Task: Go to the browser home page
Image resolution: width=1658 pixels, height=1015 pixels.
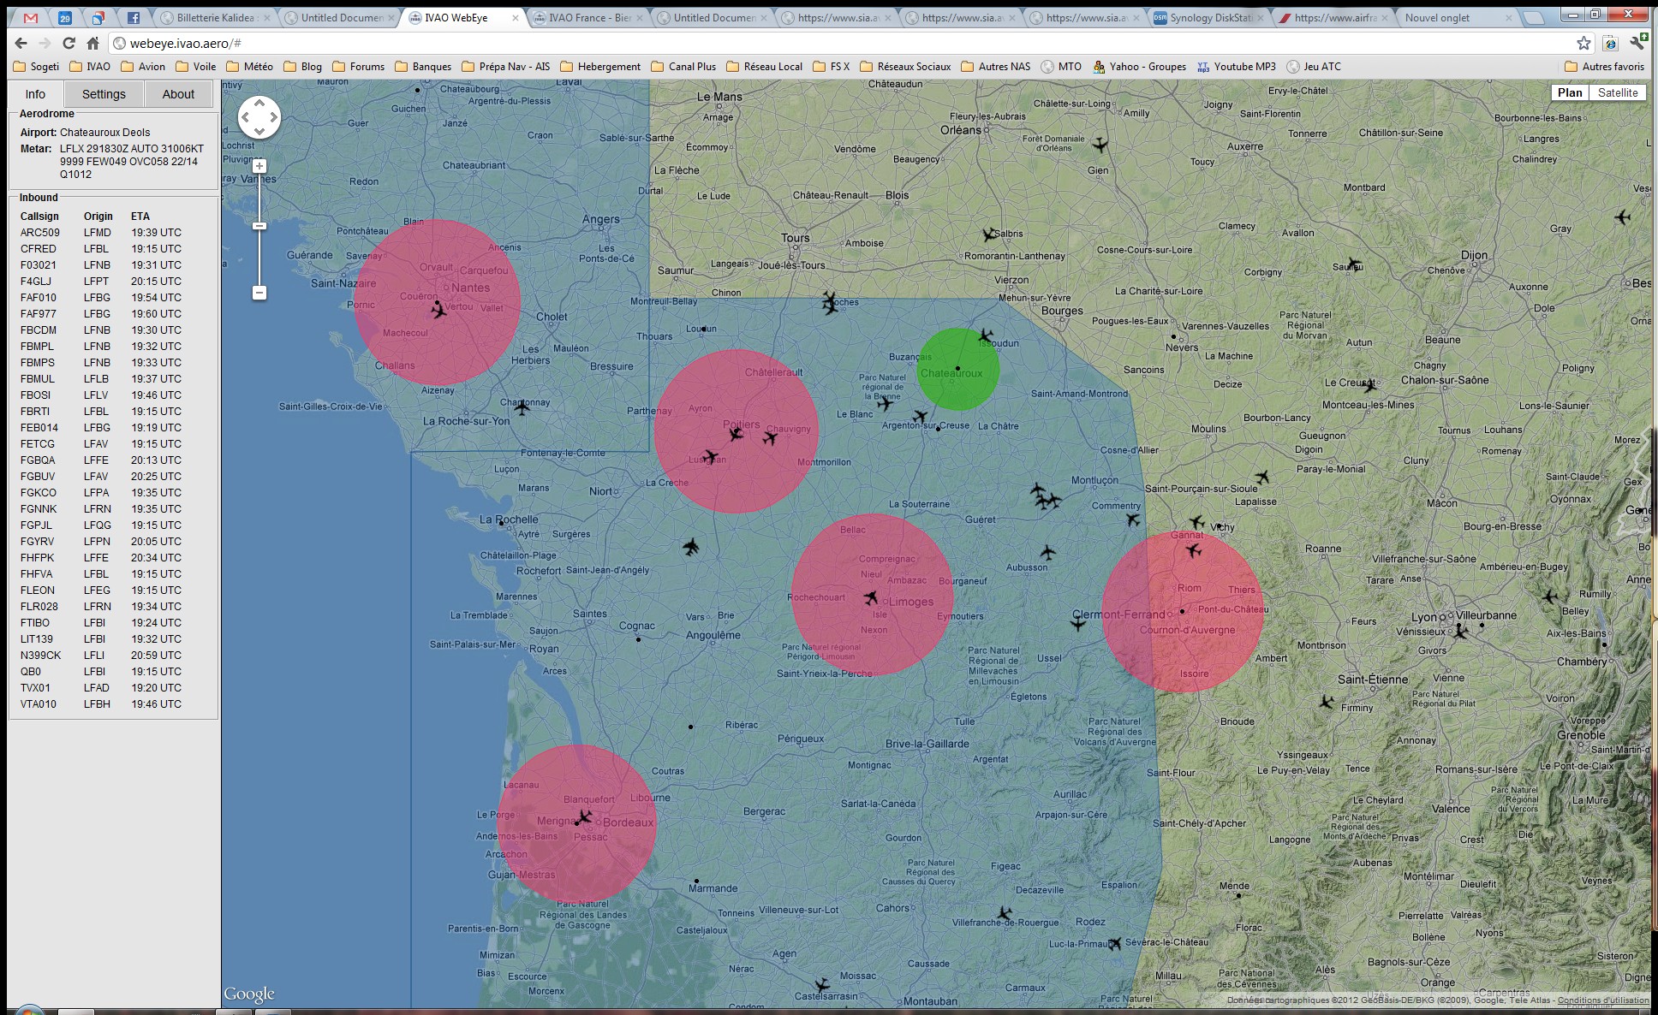Action: tap(92, 43)
